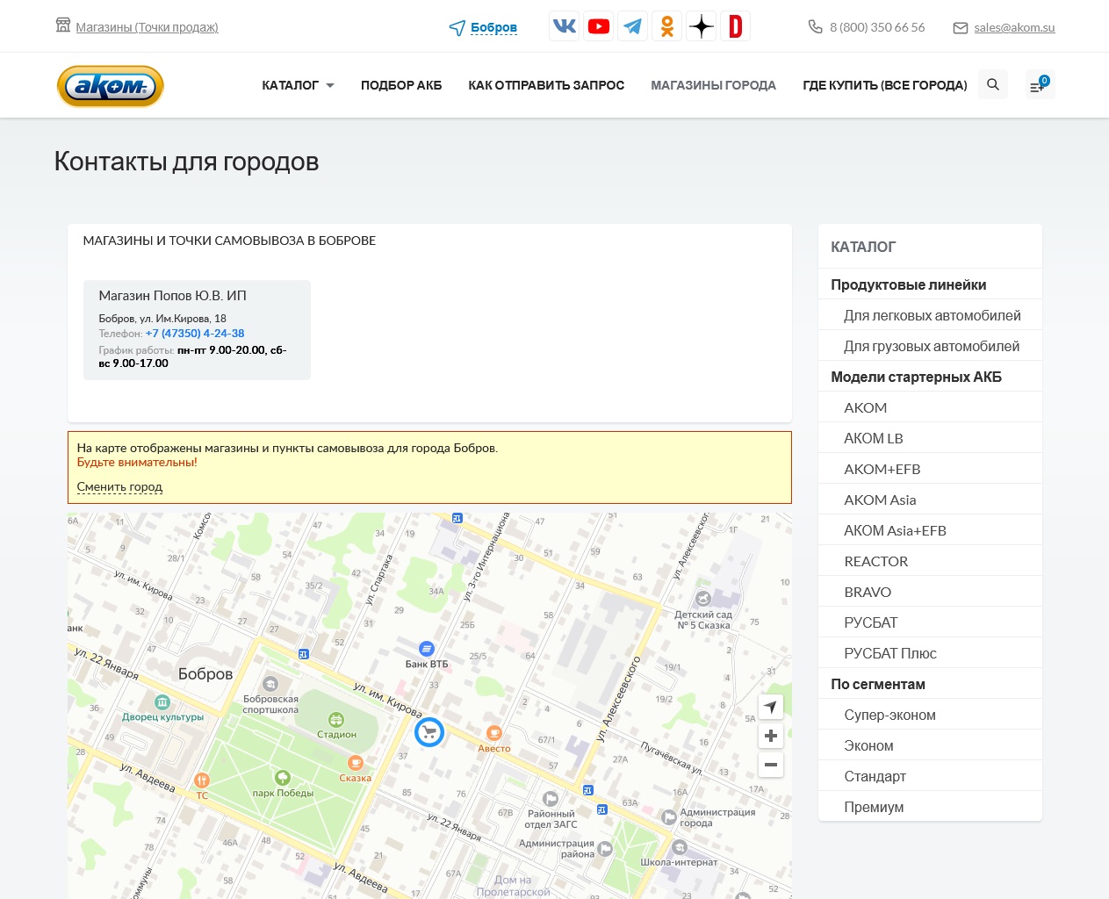Open the red D social icon
Viewport: 1109px width, 899px height.
[736, 26]
